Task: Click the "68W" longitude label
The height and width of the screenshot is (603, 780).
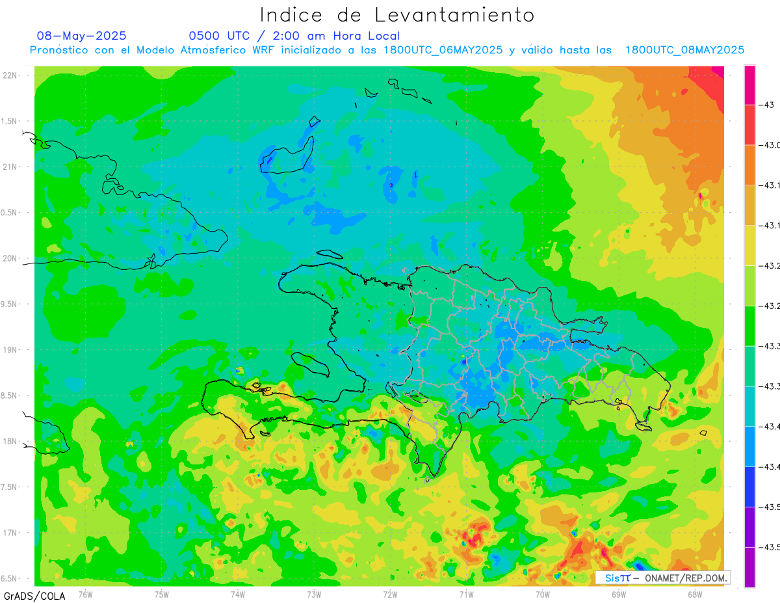Action: tap(695, 593)
